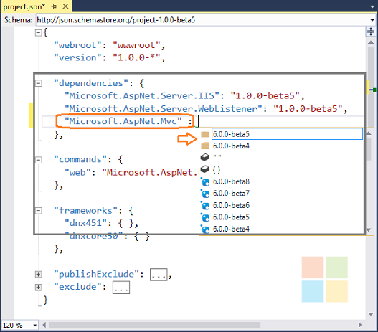Click the editor vertical scrollbar down arrow
Viewport: 378px width, 332px height.
[371, 314]
